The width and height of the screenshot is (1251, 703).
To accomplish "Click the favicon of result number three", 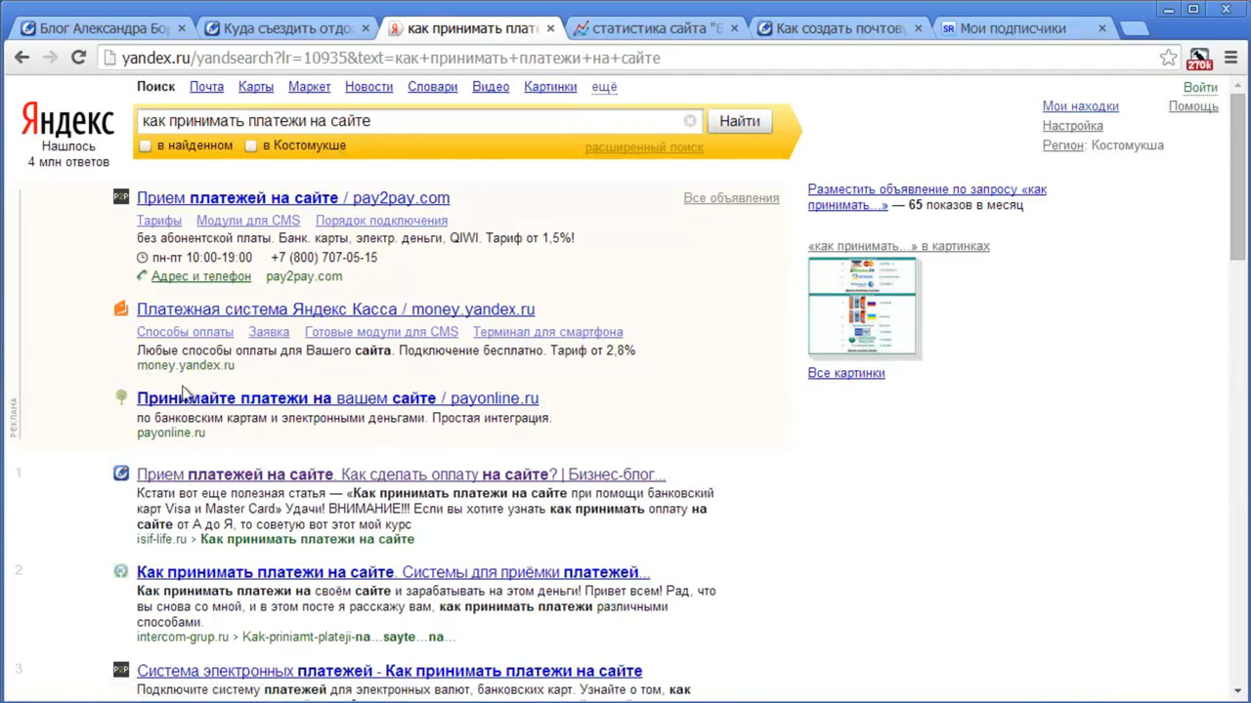I will click(121, 670).
